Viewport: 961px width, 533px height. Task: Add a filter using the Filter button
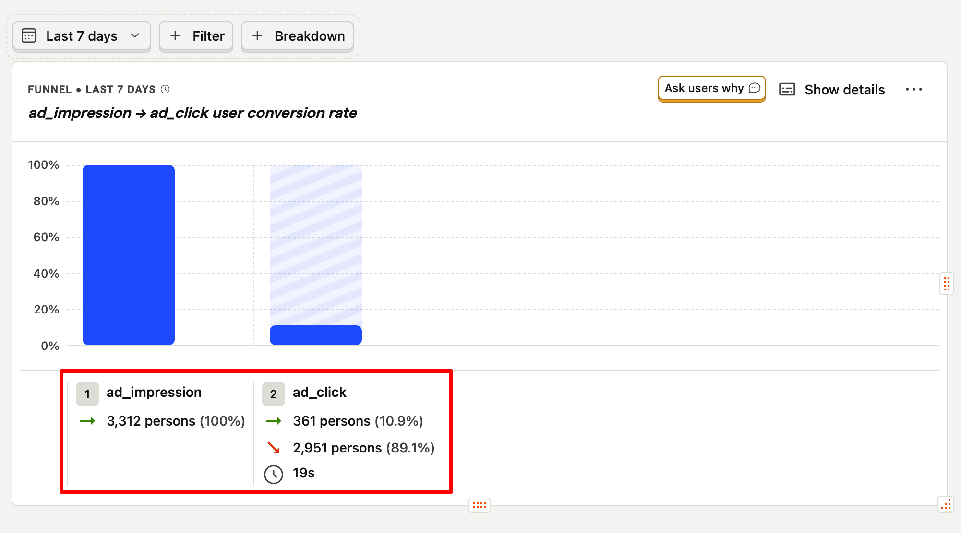[196, 35]
